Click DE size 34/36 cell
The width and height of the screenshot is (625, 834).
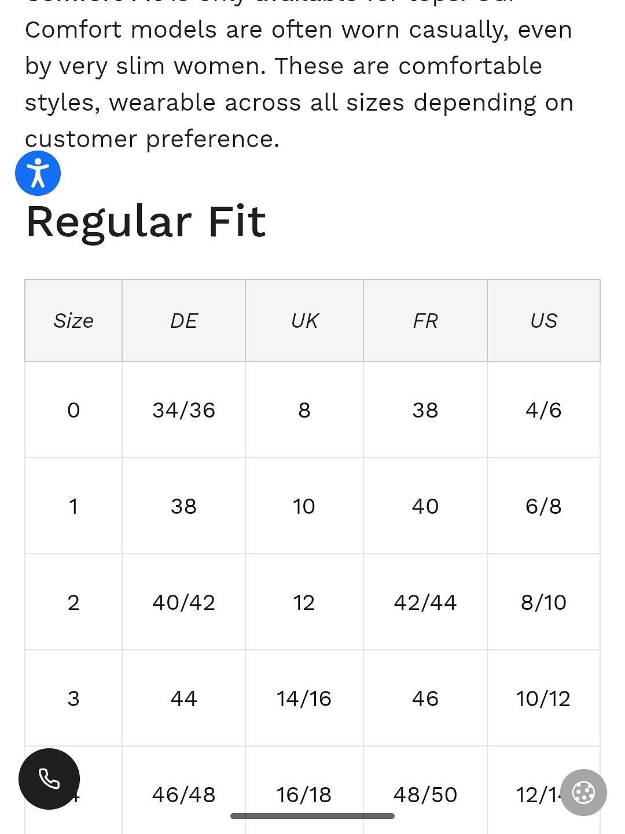coord(184,410)
